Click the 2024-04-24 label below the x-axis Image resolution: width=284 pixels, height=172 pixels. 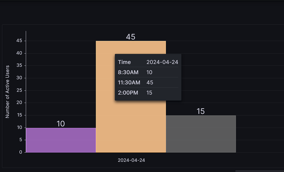tap(131, 160)
